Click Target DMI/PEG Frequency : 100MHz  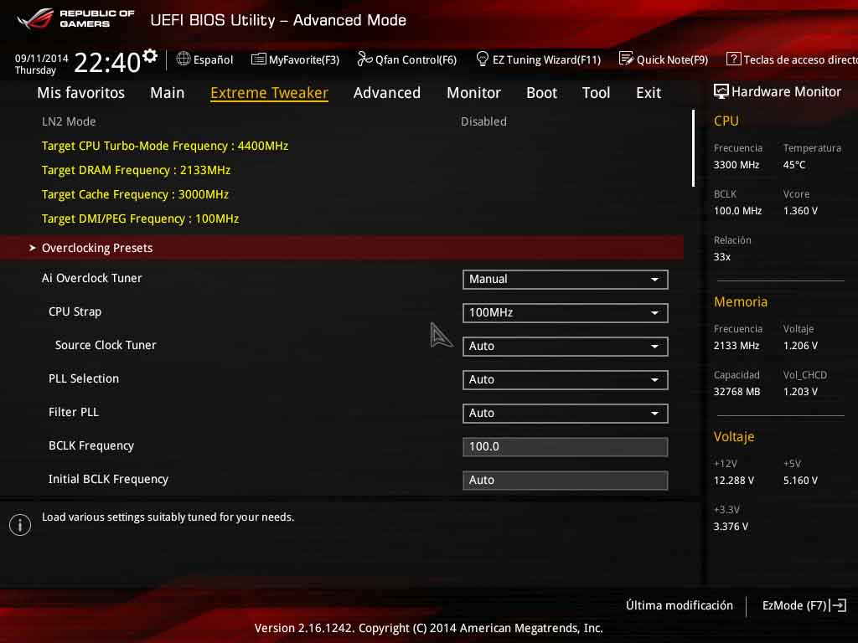[x=140, y=219]
